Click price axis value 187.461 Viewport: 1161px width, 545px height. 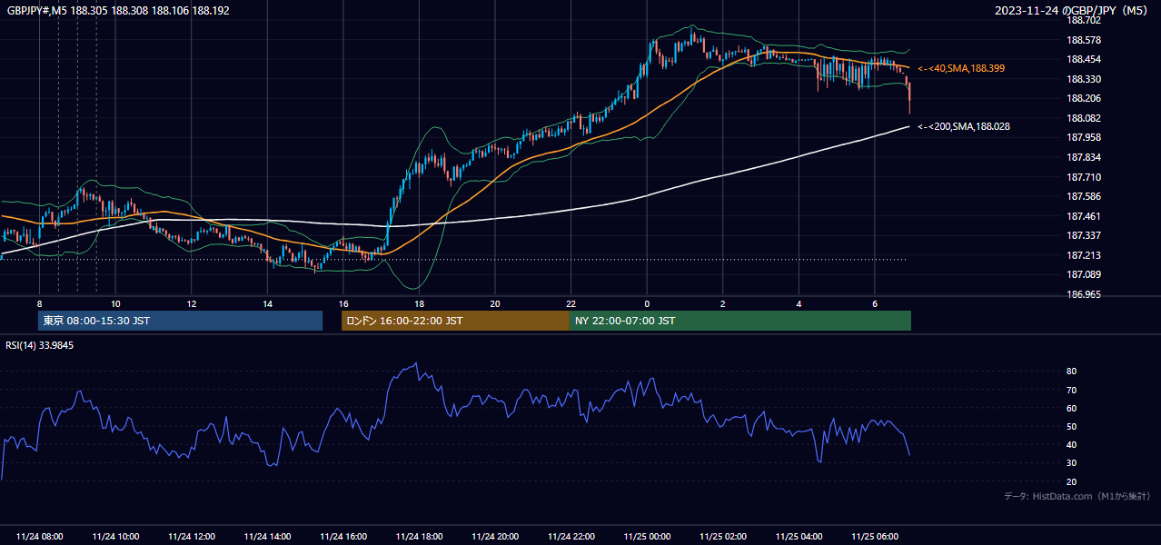tap(1084, 216)
